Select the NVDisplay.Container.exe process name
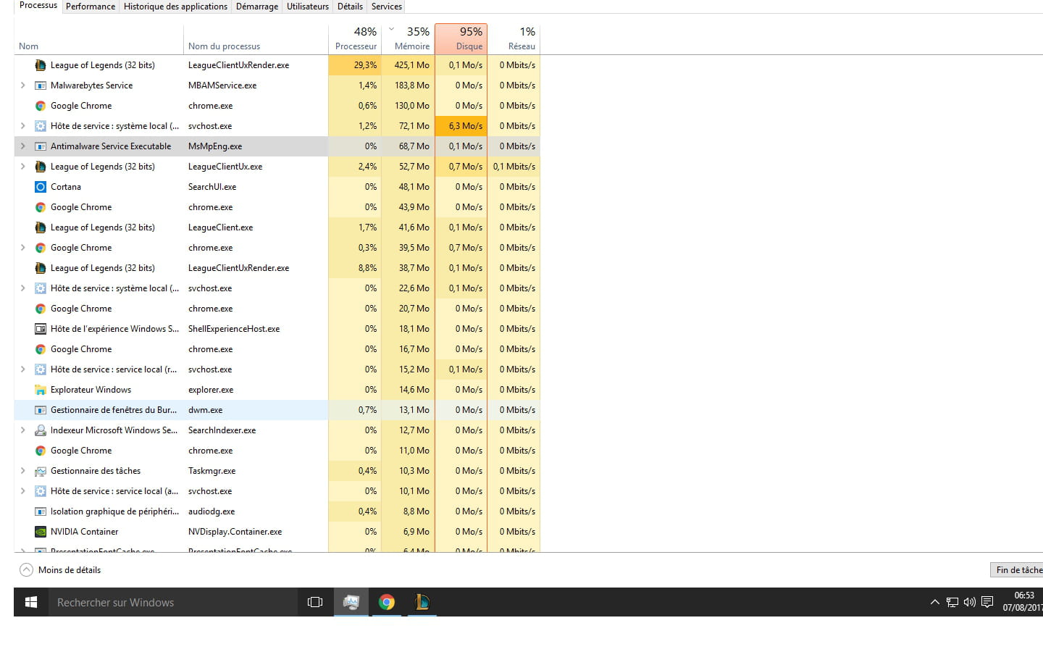This screenshot has width=1043, height=652. click(x=235, y=532)
